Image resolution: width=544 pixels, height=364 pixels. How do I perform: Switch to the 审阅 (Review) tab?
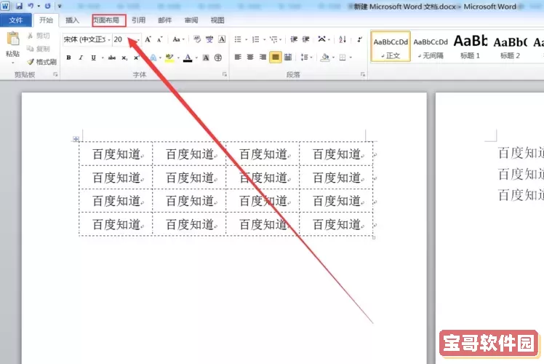pos(191,20)
